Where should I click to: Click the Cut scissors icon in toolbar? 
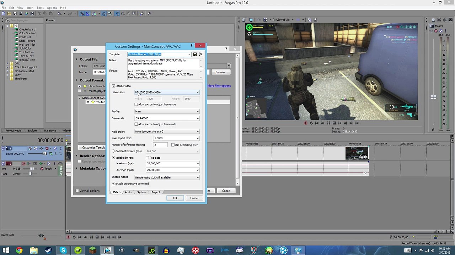[x=39, y=13]
